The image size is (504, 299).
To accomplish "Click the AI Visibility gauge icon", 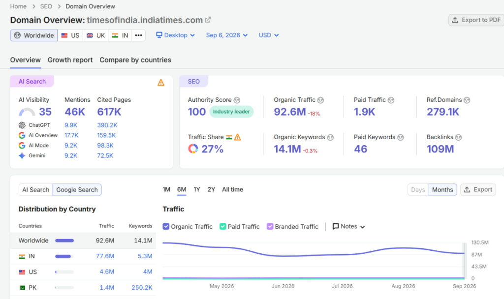I will [x=27, y=112].
